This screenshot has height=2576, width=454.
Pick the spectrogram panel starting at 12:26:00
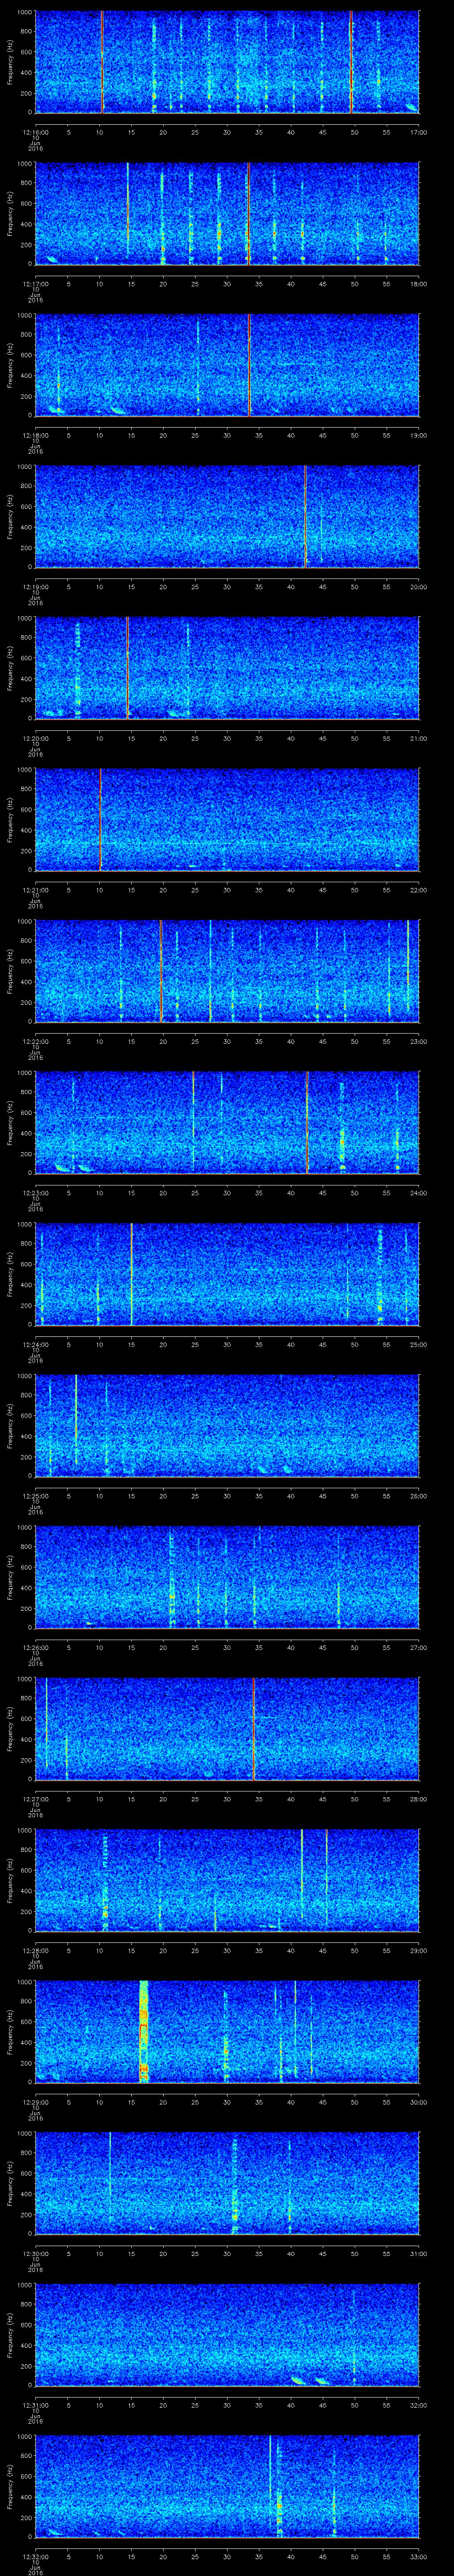[x=227, y=1577]
